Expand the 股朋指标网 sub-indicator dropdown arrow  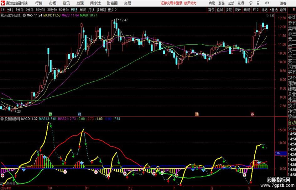pos(2,119)
